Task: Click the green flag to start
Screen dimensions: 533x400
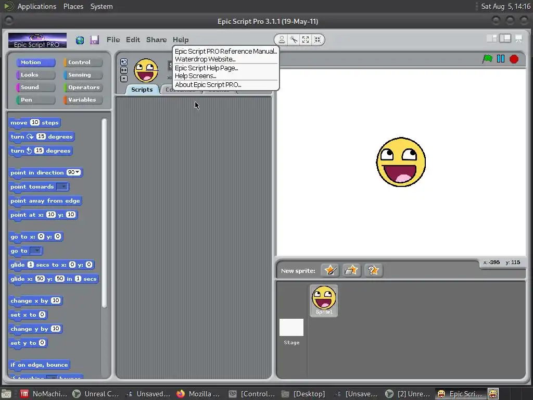Action: coord(487,59)
